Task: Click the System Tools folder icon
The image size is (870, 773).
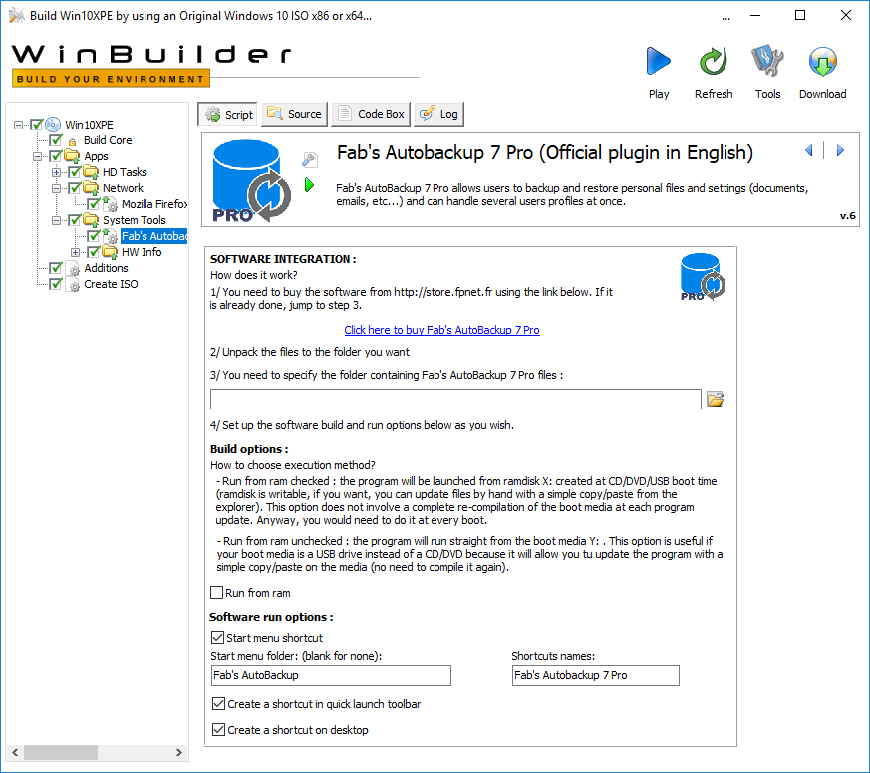Action: point(91,220)
